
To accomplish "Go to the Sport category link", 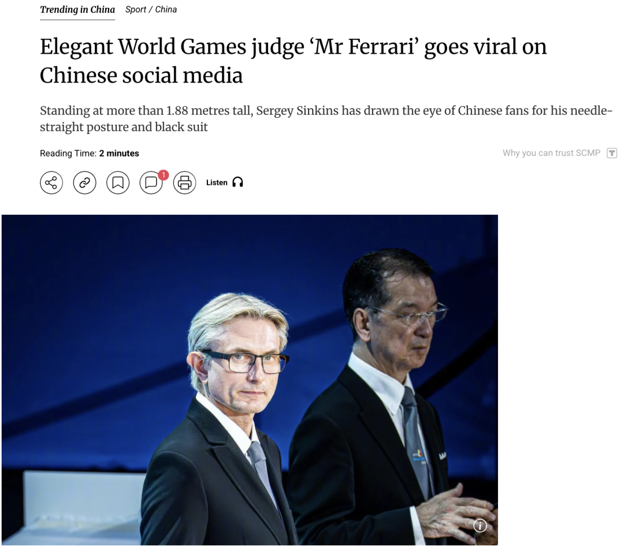I will click(136, 10).
